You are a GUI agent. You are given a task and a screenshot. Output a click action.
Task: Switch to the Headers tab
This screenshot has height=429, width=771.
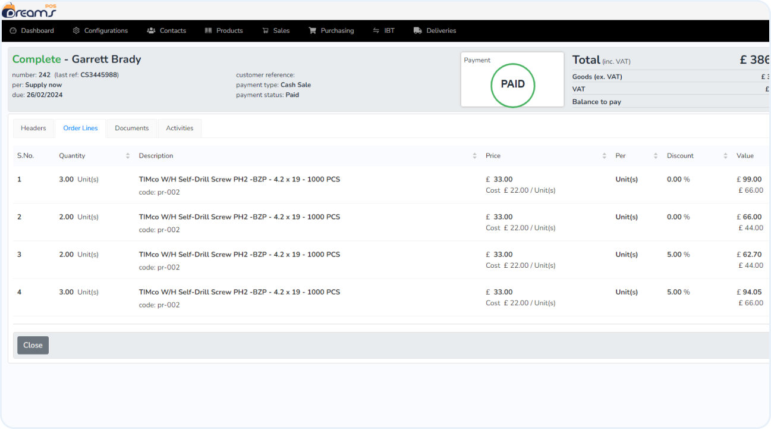pyautogui.click(x=33, y=129)
